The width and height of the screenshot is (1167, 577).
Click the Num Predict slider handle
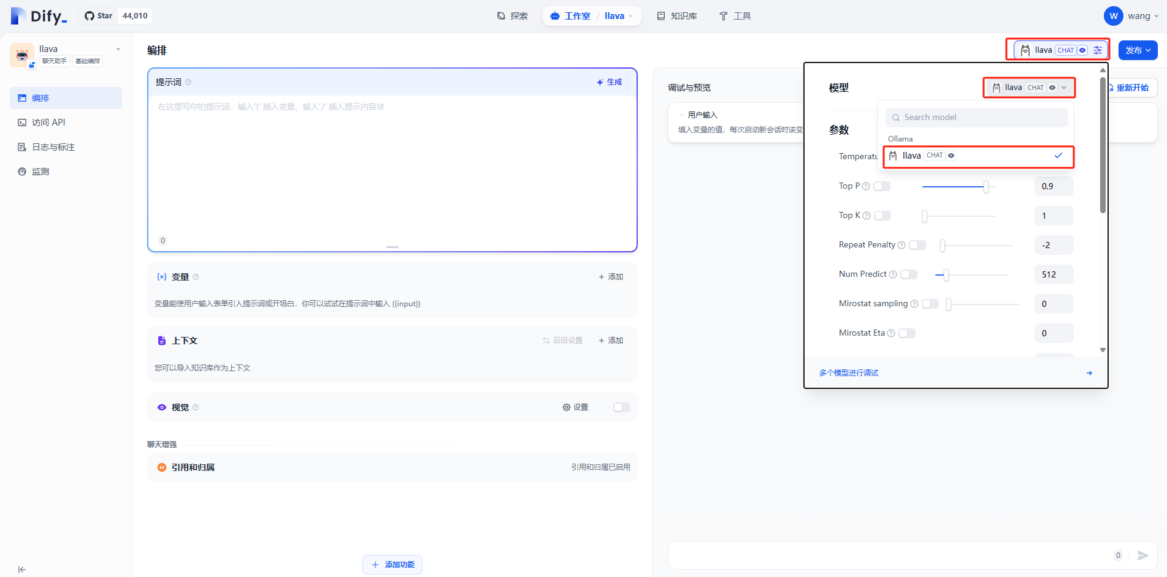(946, 274)
